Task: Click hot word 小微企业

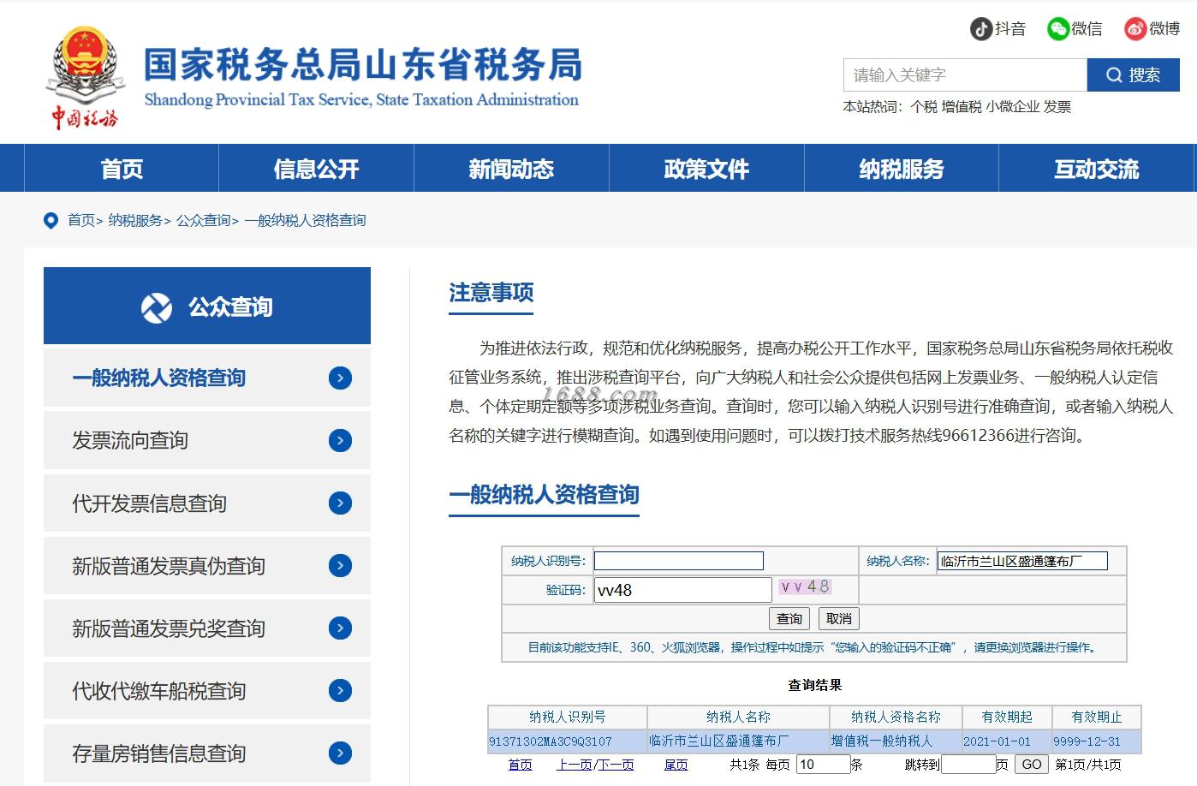Action: tap(1012, 107)
